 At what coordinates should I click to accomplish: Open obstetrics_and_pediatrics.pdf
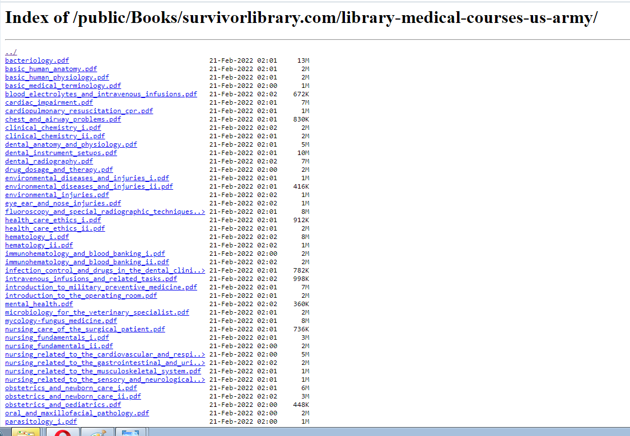(x=63, y=405)
